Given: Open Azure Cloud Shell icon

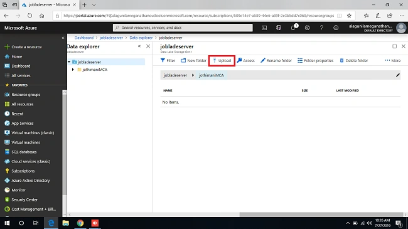Looking at the screenshot, I should [x=264, y=28].
